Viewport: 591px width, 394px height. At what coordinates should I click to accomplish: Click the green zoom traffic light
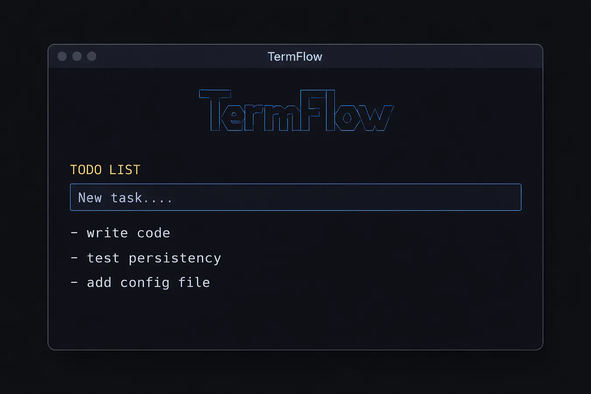pos(91,56)
